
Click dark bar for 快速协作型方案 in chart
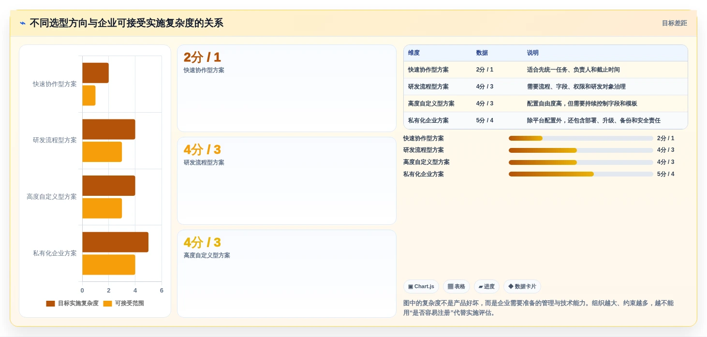click(95, 73)
